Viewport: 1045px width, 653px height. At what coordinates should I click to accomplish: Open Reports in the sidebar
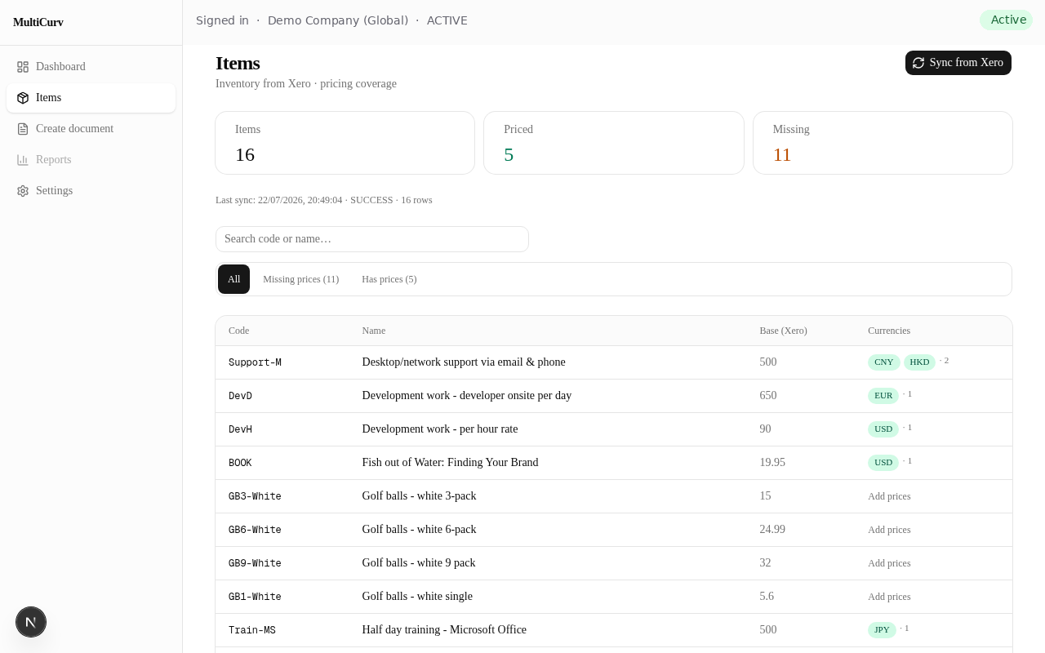(91, 160)
